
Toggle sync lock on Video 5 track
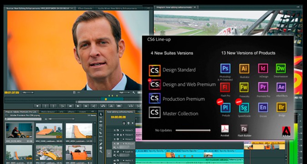[x=118, y=130]
